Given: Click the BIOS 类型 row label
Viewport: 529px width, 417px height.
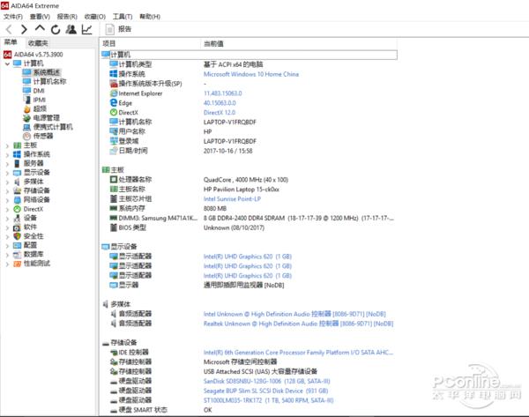Looking at the screenshot, I should [x=132, y=227].
